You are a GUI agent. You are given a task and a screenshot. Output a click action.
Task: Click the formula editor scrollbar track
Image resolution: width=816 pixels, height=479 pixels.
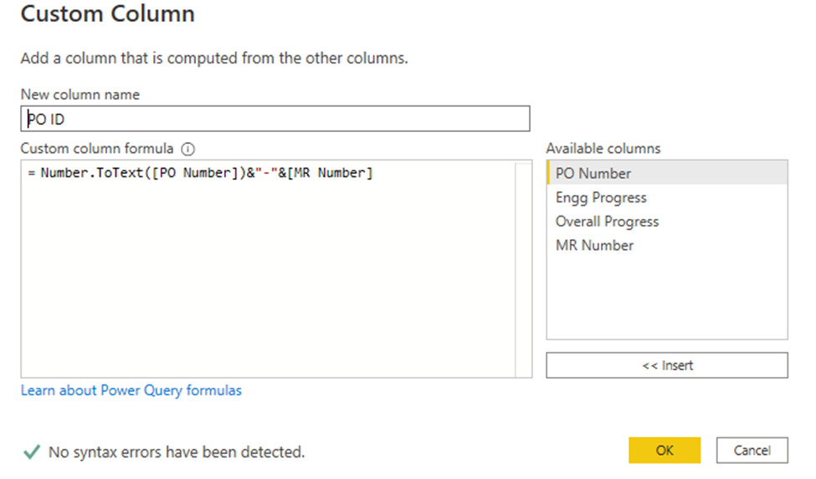point(524,269)
